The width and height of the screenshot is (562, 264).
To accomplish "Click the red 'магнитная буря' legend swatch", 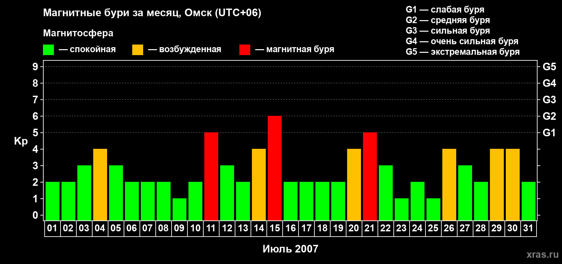I will pos(245,50).
